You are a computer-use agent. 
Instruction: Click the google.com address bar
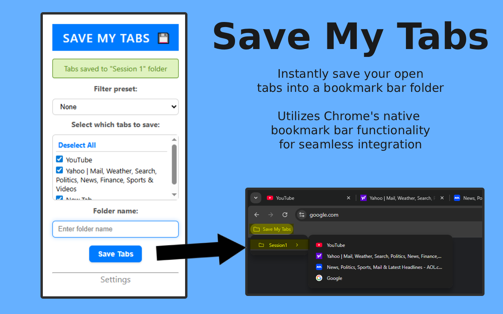(389, 215)
